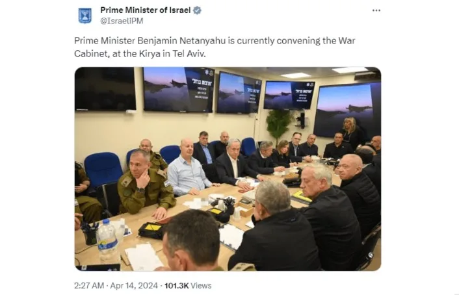The width and height of the screenshot is (459, 295).
Task: Click the word 'Netanyahu' in the tweet text
Action: click(x=203, y=41)
